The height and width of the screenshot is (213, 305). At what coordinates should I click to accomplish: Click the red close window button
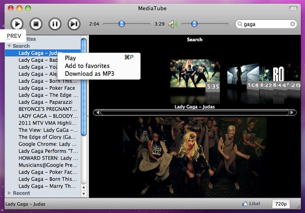click(x=11, y=8)
